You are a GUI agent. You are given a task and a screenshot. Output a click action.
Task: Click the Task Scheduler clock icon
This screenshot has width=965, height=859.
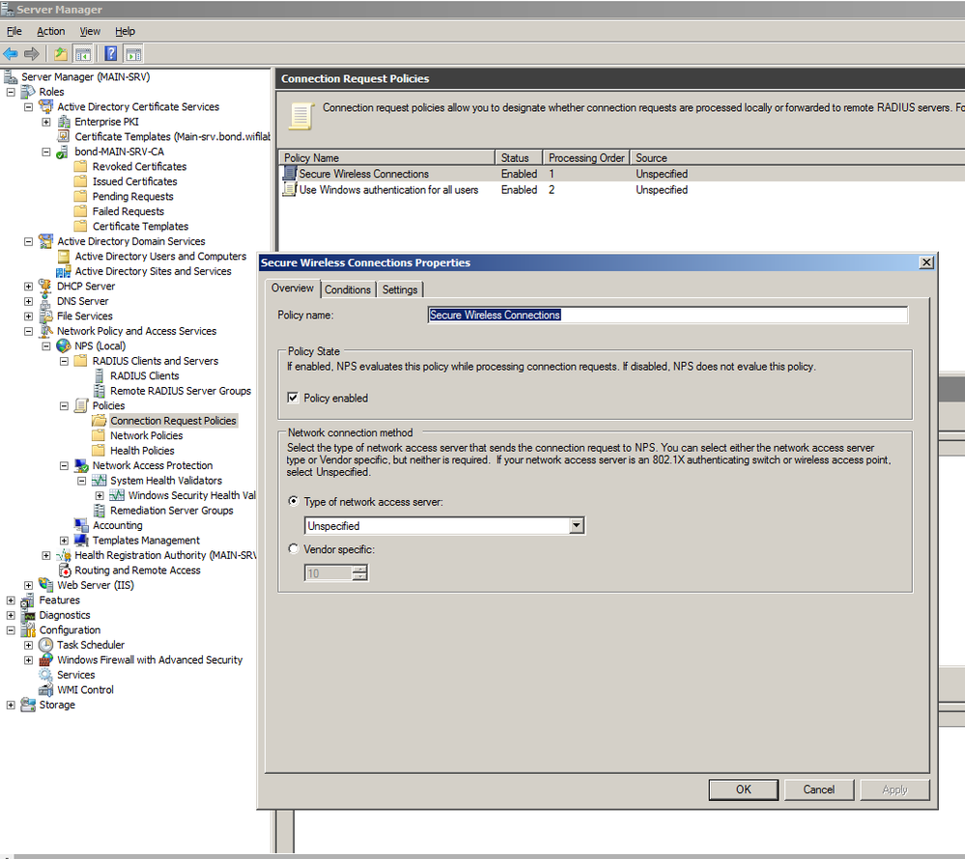tap(45, 645)
